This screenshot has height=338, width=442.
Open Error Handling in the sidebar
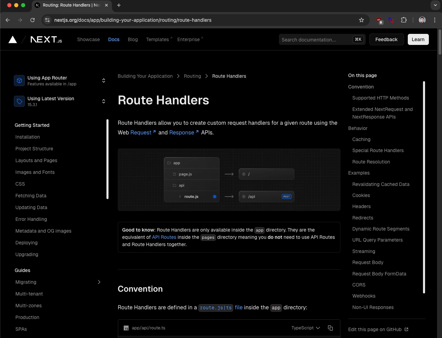[x=31, y=219]
